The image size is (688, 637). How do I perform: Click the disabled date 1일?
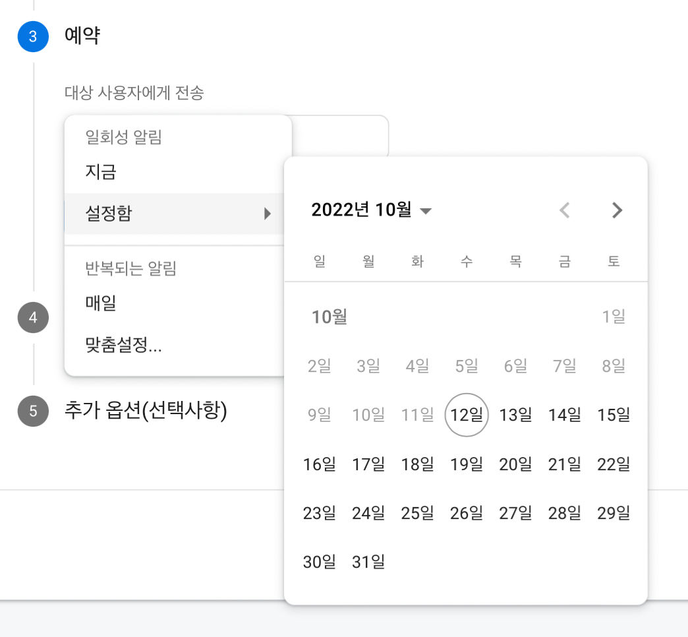[614, 317]
